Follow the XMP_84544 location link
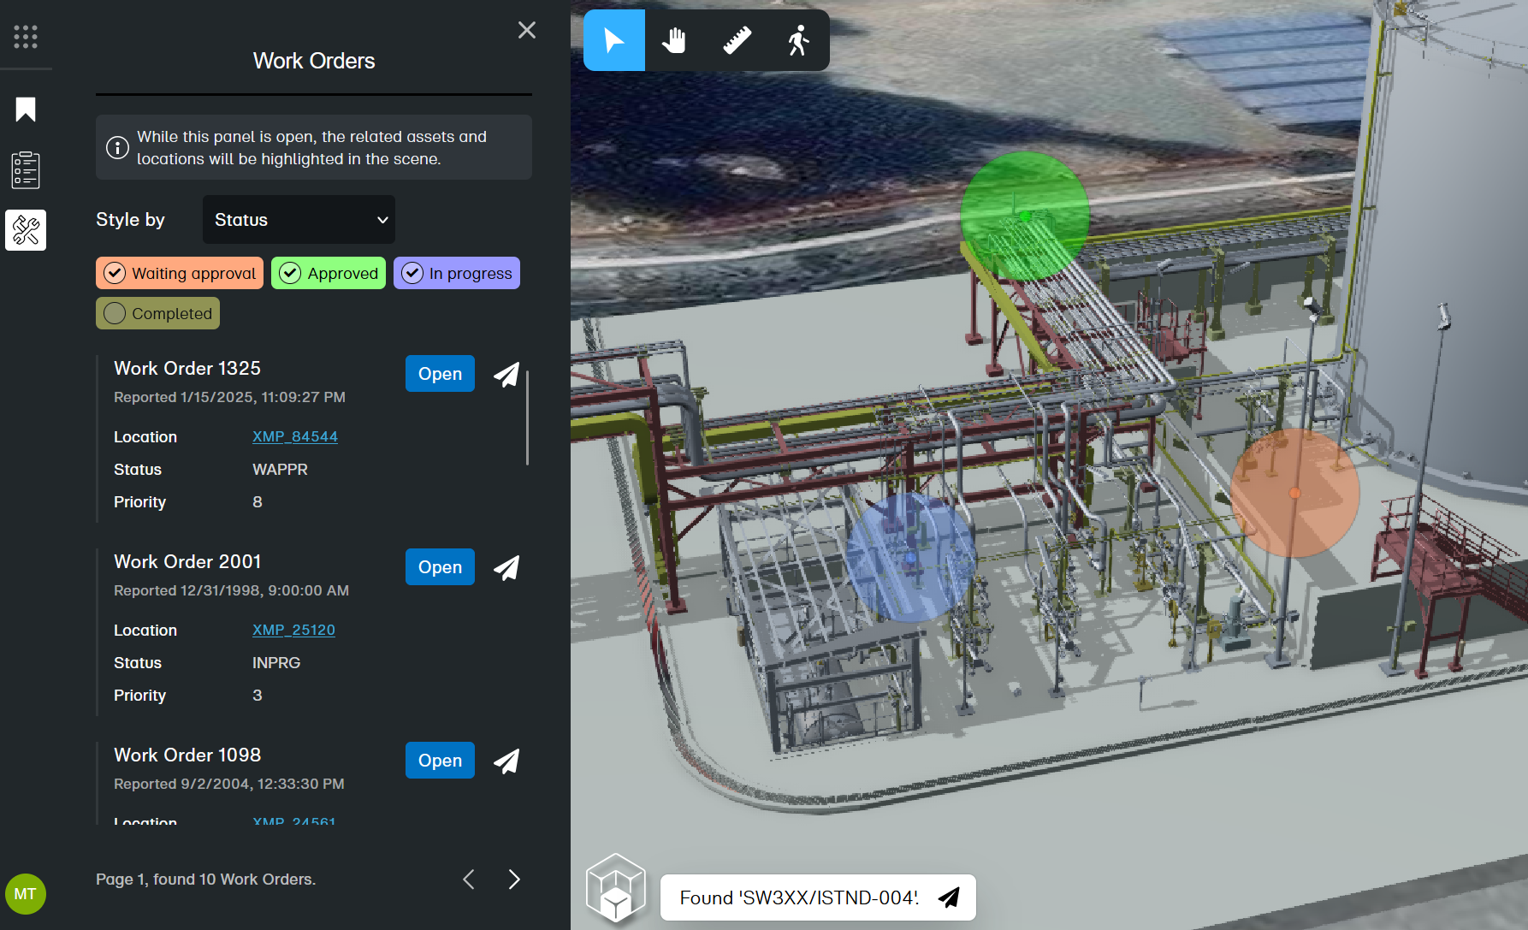The height and width of the screenshot is (930, 1528). tap(295, 436)
